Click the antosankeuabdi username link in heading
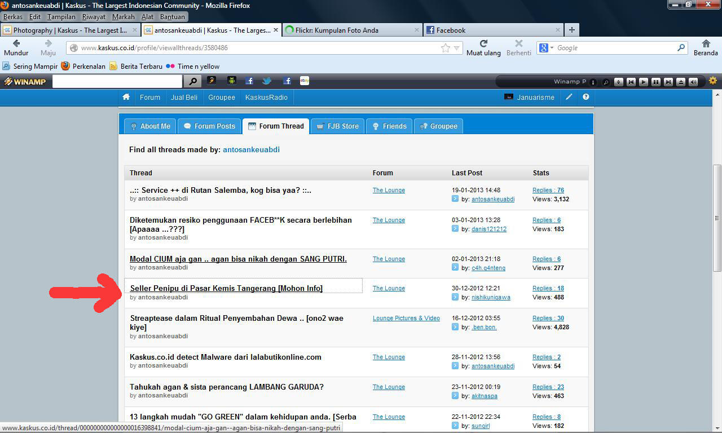The width and height of the screenshot is (722, 433). point(251,149)
